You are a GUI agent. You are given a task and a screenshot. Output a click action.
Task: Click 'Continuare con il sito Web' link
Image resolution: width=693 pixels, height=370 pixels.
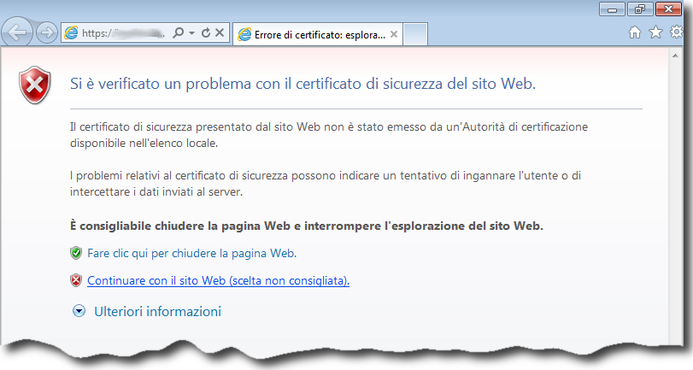[218, 280]
